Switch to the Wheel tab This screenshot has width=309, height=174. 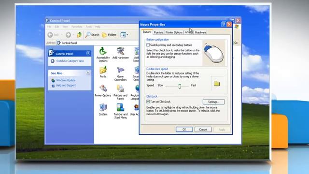[x=188, y=32]
